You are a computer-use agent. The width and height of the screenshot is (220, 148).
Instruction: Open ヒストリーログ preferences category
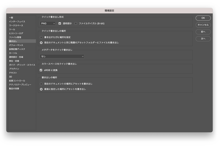16,33
